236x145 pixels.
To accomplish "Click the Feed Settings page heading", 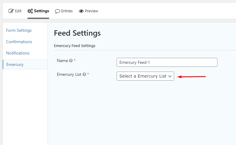I will click(x=77, y=33).
